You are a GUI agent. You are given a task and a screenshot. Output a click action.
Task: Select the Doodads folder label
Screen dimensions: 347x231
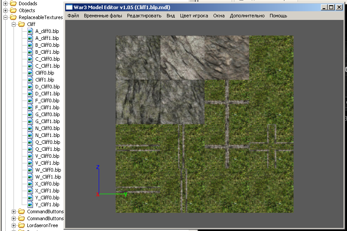[x=28, y=3]
